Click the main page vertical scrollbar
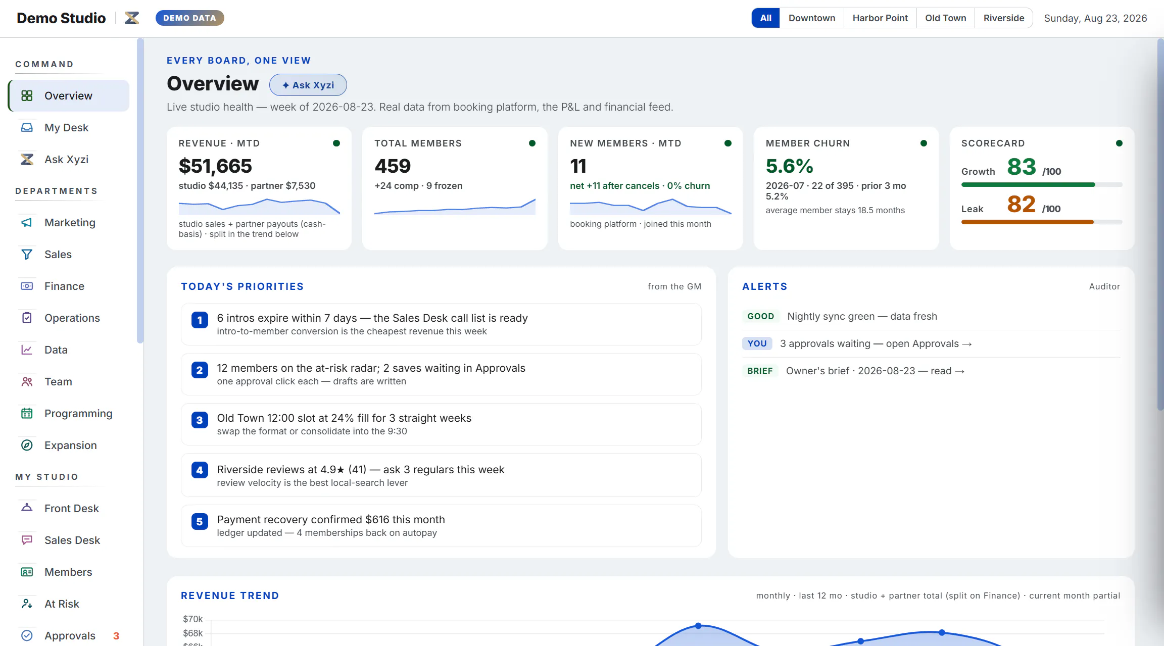The width and height of the screenshot is (1164, 646). 1160,225
